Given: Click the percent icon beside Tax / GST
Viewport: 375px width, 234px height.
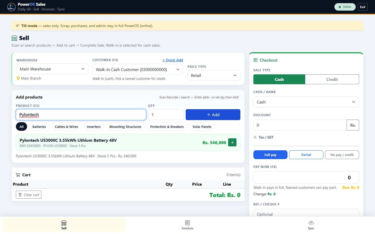Looking at the screenshot, I should coord(255,137).
